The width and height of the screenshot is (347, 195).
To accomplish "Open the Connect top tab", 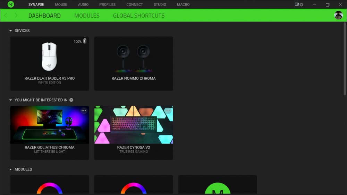I will pyautogui.click(x=135, y=5).
